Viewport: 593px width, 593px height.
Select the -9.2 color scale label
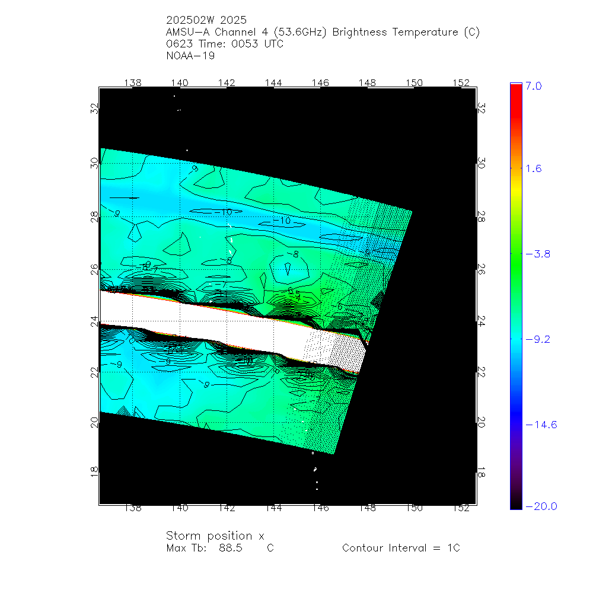coord(538,339)
